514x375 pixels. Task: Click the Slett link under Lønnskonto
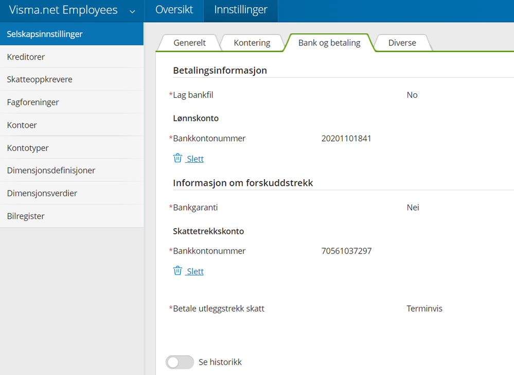pos(195,159)
